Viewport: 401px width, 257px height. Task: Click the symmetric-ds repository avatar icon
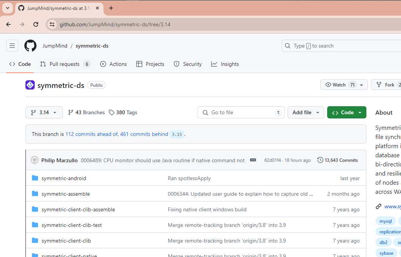coord(30,85)
